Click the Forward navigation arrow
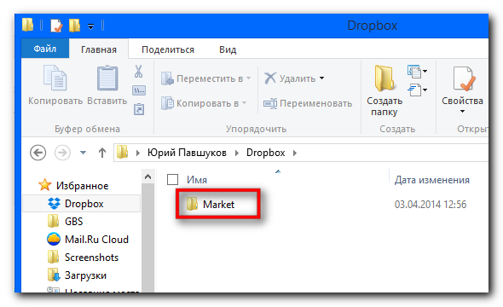Viewport: 503px width, 307px height. (62, 153)
